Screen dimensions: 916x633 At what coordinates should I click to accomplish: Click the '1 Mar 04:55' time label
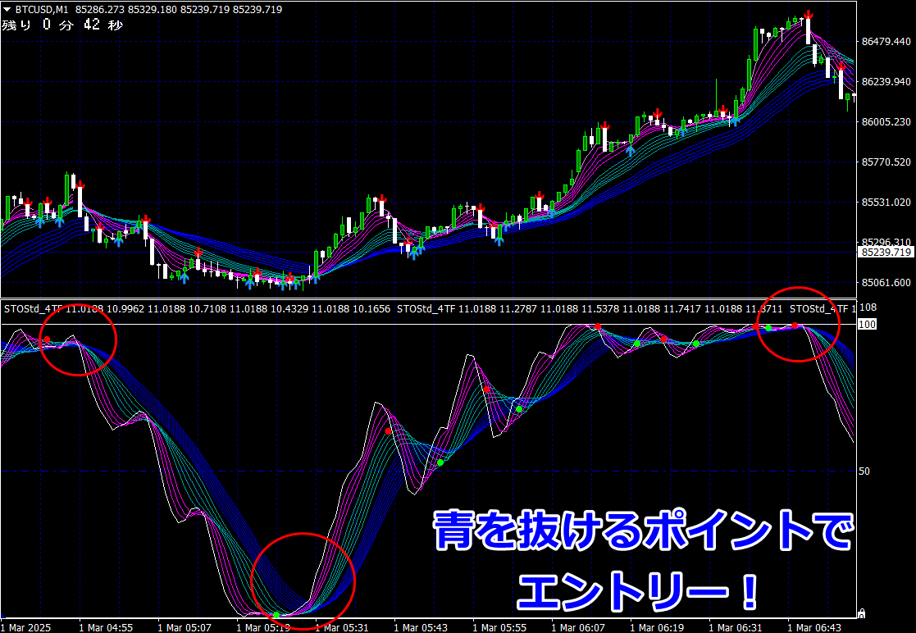coord(106,628)
